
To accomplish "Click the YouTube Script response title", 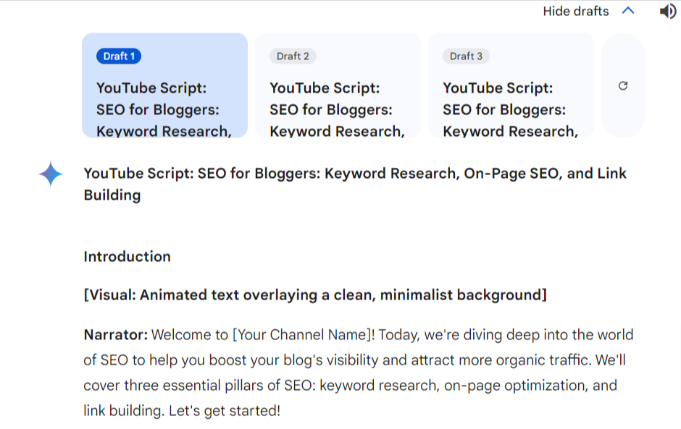I will [354, 184].
